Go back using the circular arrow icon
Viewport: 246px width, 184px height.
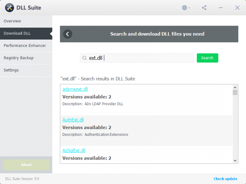tap(68, 34)
